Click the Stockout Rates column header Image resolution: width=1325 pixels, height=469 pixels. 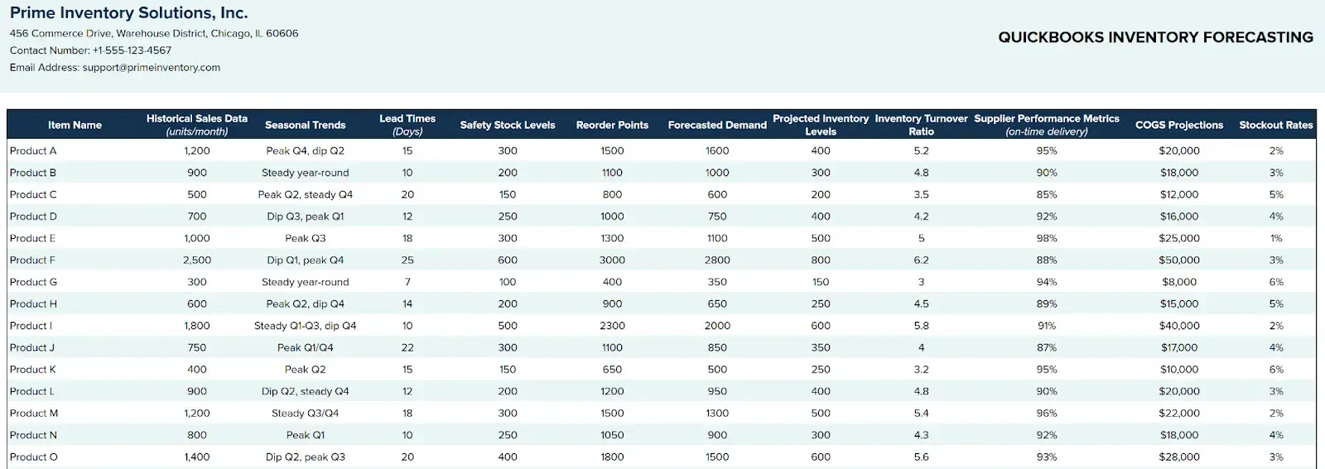(x=1275, y=125)
